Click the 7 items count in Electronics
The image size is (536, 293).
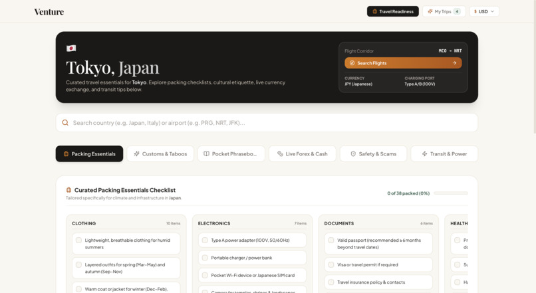[x=301, y=223]
